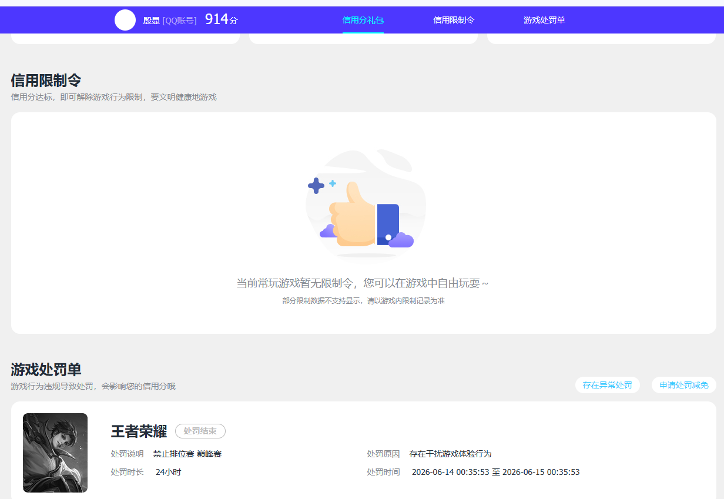Click the 当前常玩游戏暂无限制令 message

coord(363,283)
